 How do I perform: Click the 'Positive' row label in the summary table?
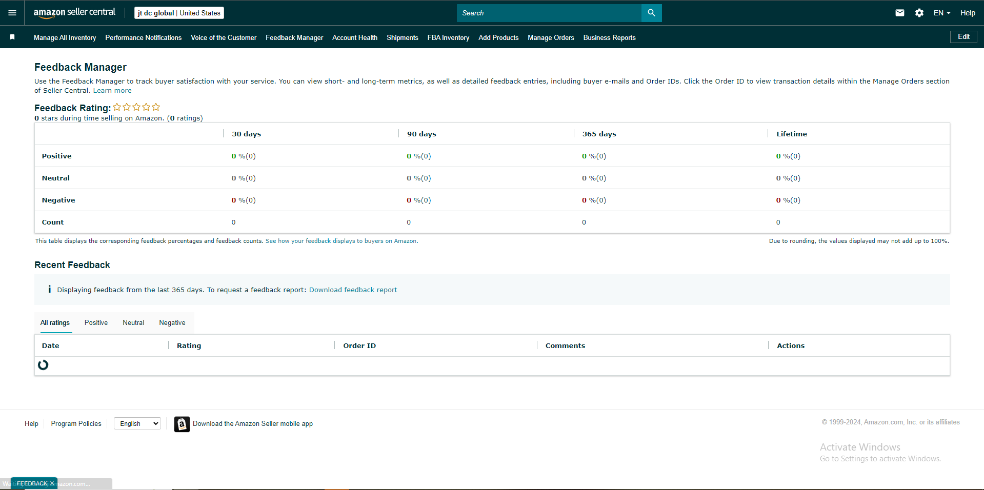point(56,156)
